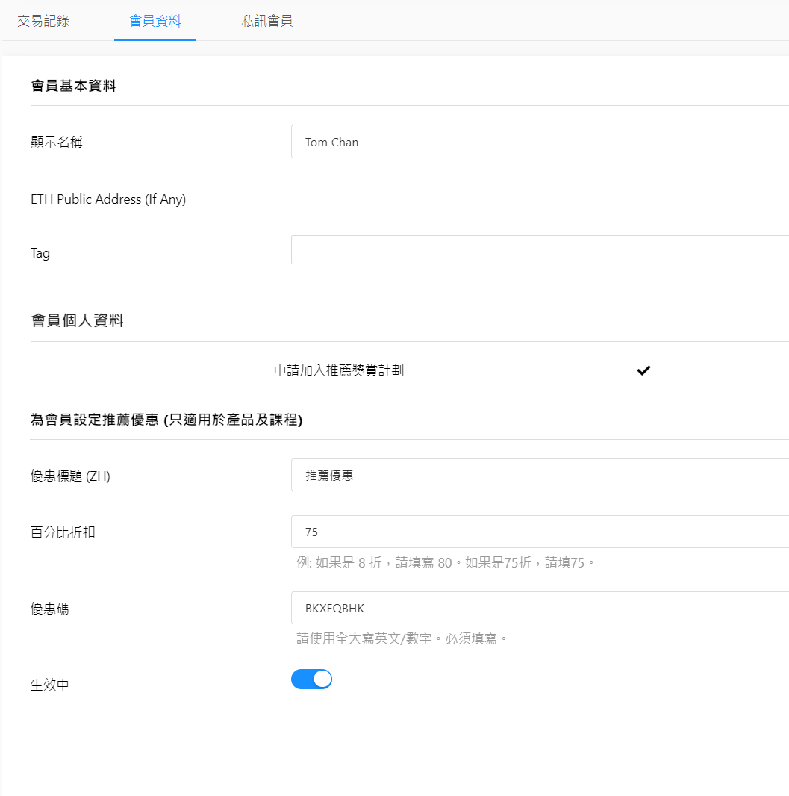Viewport: 789px width, 796px height.
Task: Click the 會員基本資料 section heading
Action: coord(73,86)
